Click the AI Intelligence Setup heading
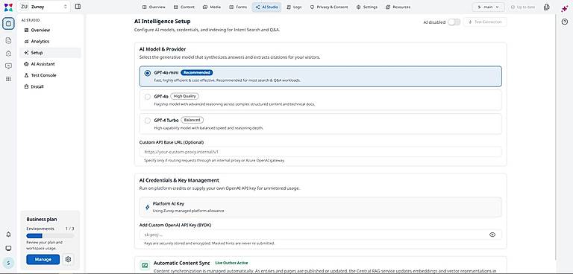 click(162, 22)
